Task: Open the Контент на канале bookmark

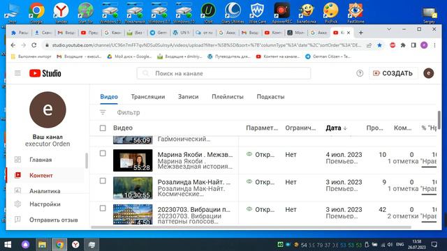Action: [278, 56]
